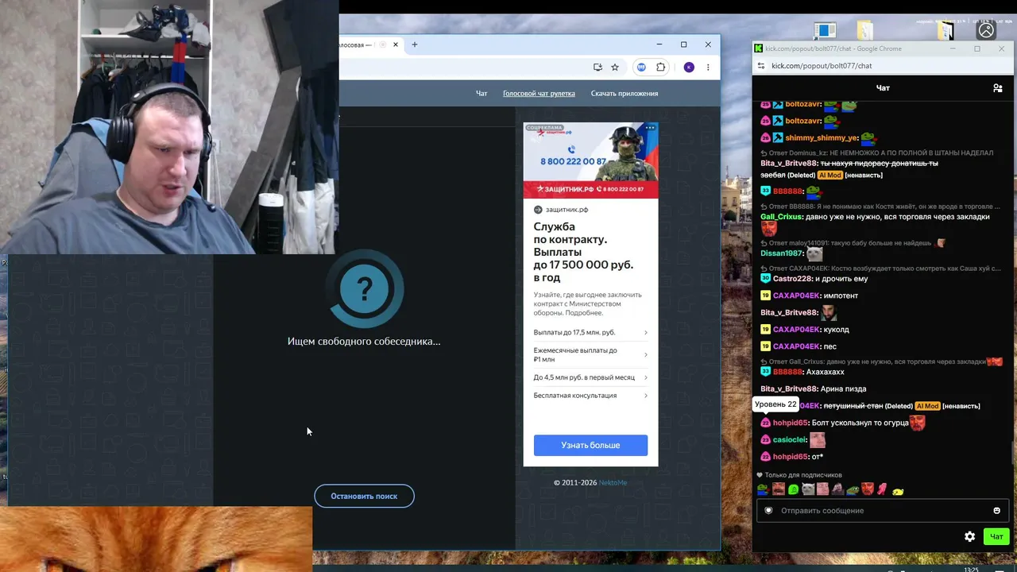Bookmark this page with the star icon
The height and width of the screenshot is (572, 1017).
click(x=614, y=68)
